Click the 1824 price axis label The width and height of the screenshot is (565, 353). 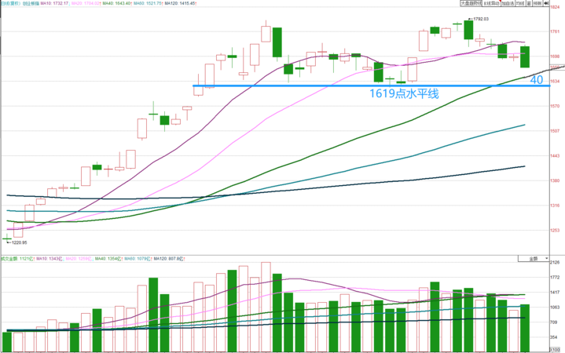click(x=556, y=7)
